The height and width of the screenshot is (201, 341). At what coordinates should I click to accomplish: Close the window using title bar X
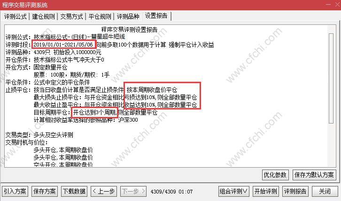337,5
